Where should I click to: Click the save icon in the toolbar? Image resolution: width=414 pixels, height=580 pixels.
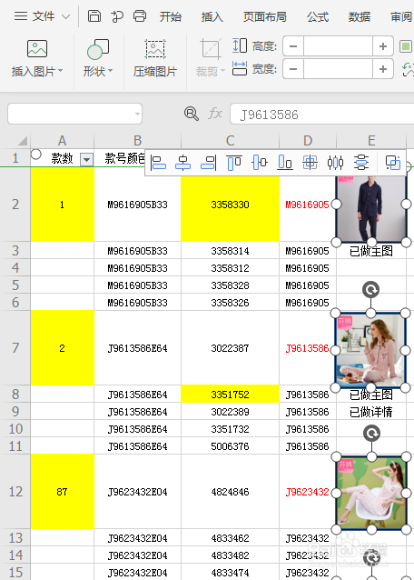94,16
